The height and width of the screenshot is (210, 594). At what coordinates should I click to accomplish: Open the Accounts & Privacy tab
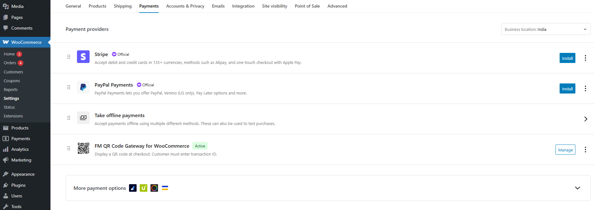(x=185, y=6)
